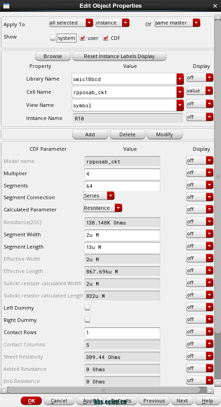The width and height of the screenshot is (221, 407).
Task: Click the Cell Name text field
Action: [x=124, y=92]
